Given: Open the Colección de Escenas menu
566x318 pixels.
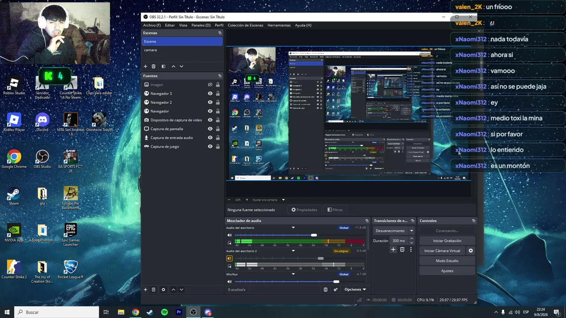Looking at the screenshot, I should point(245,25).
